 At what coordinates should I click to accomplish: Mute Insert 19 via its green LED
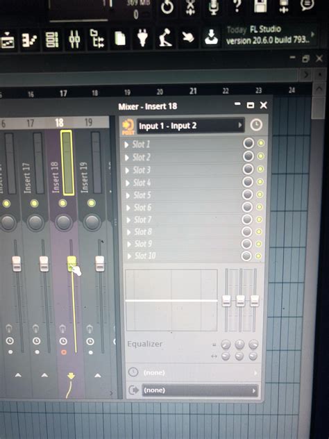point(92,203)
